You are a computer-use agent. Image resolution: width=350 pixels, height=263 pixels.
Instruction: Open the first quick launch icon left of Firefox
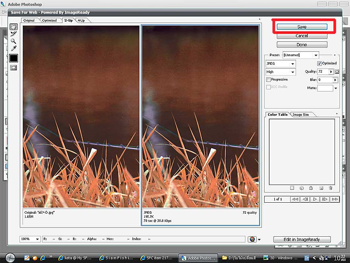27,258
